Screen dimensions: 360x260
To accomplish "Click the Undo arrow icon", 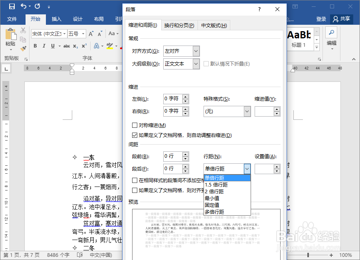I will tap(24, 6).
